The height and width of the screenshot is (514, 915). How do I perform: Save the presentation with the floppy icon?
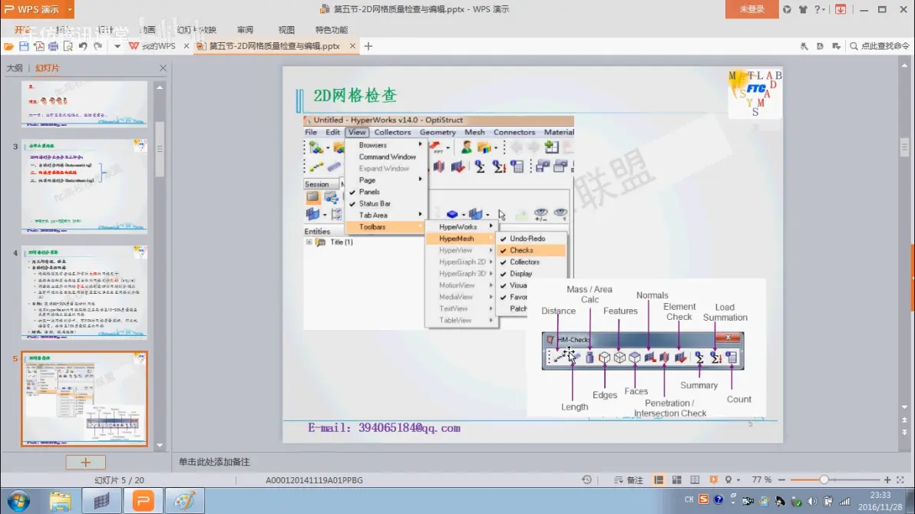tap(24, 46)
